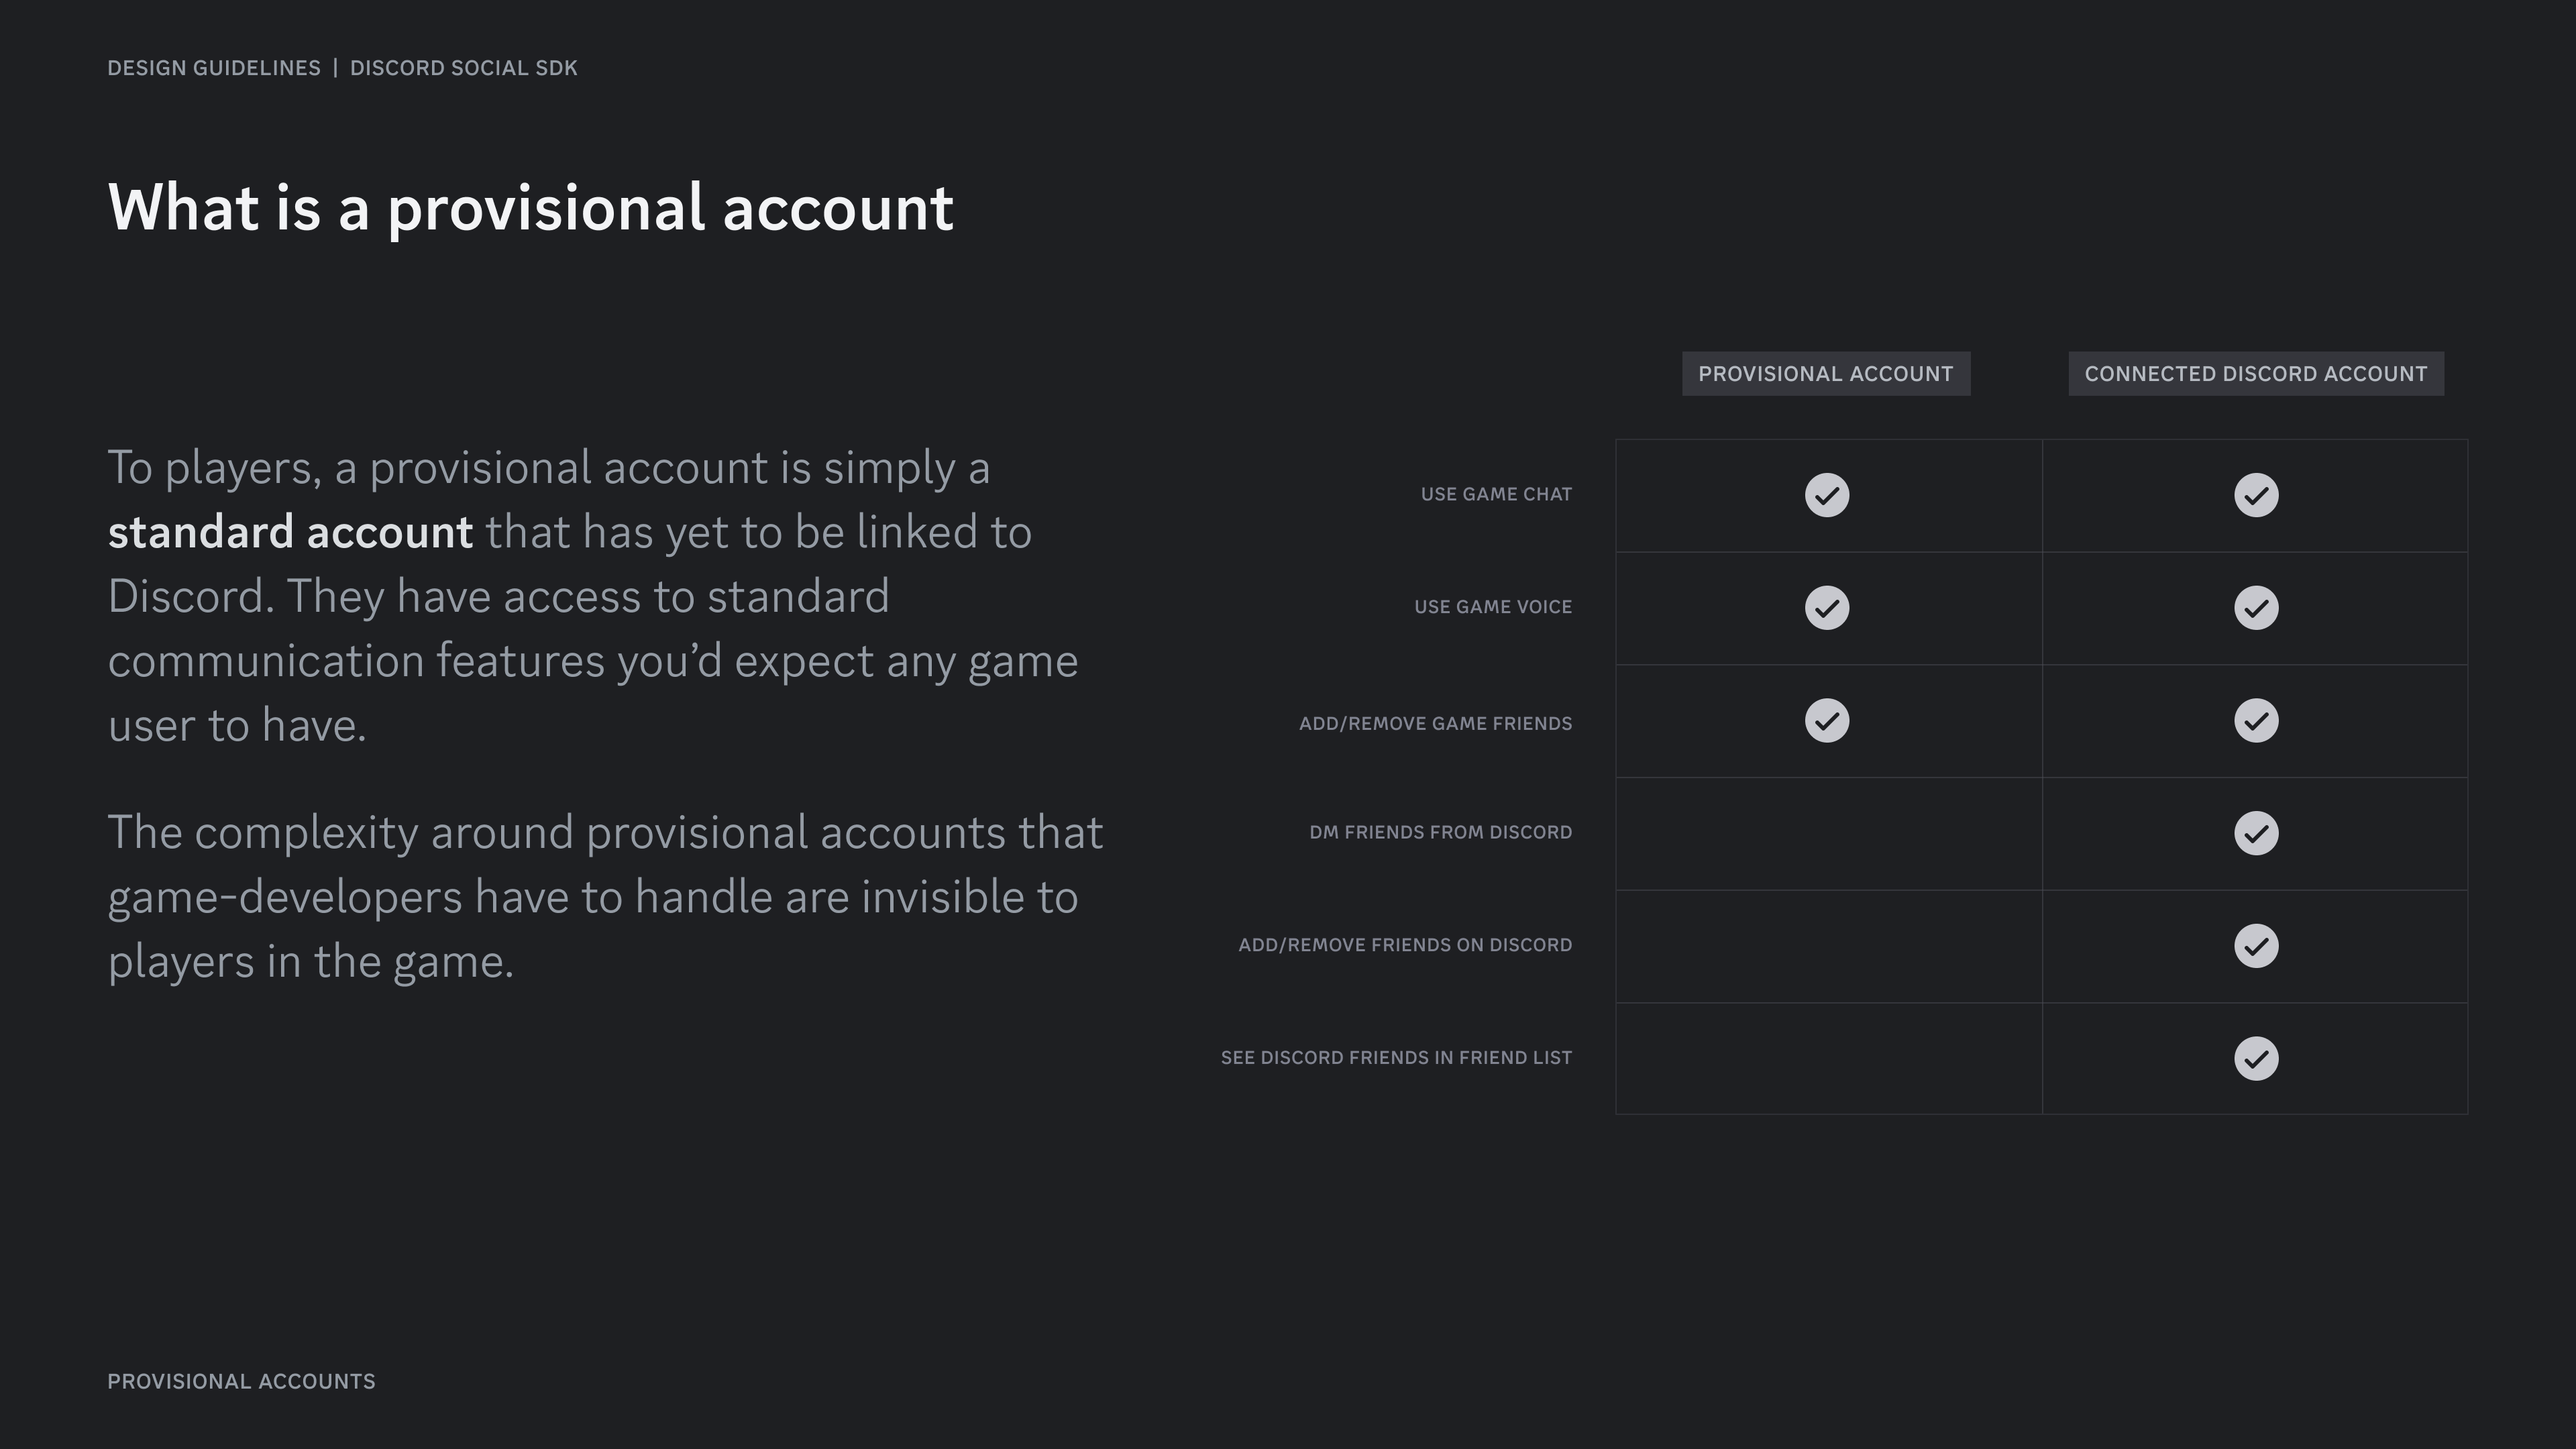Screen dimensions: 2576x1449
Task: Click the Use Game Voice checkmark under Connected Discord Account
Action: point(2255,607)
